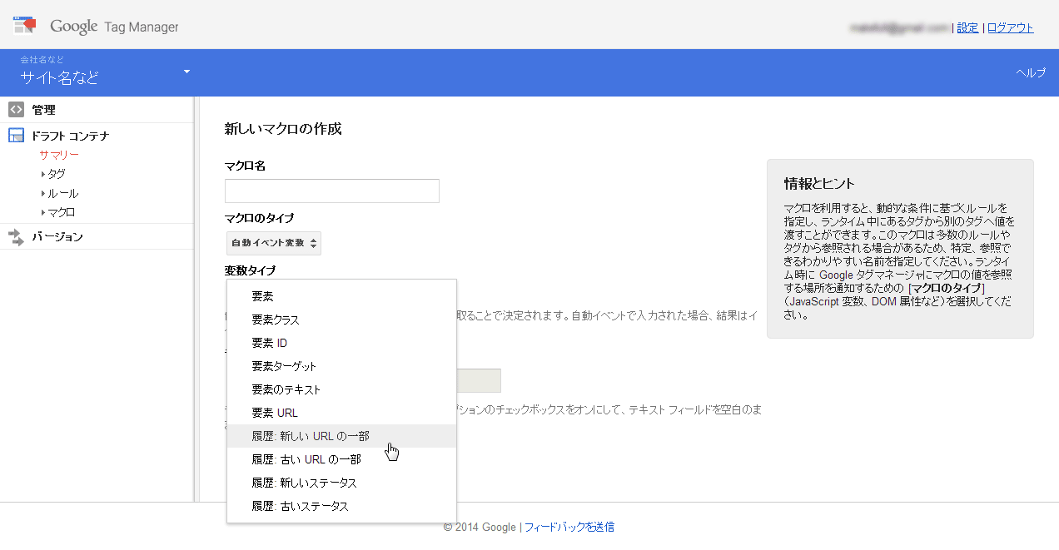1059x550 pixels.
Task: Click the 情報とヒント panel heading
Action: 819,184
